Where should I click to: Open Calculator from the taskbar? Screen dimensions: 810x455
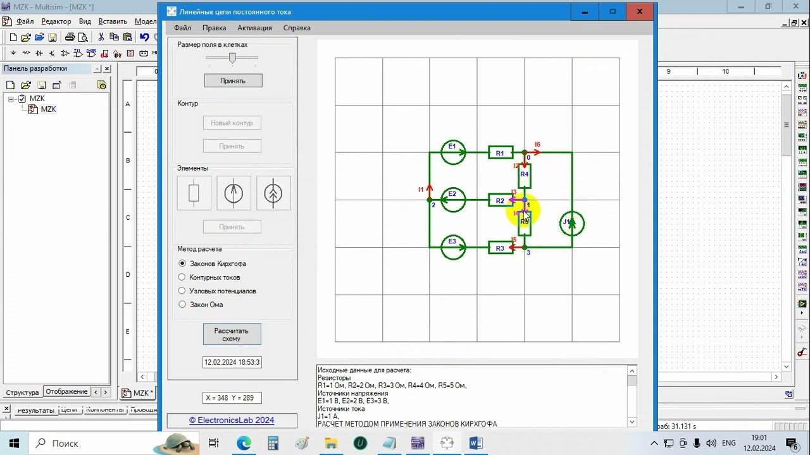tap(273, 443)
